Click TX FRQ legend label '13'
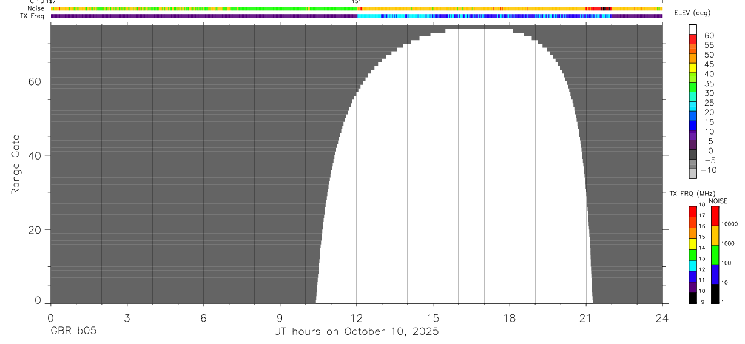This screenshot has width=745, height=344. (702, 258)
